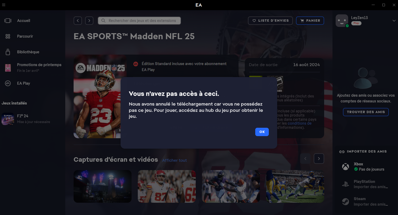Viewport: 398px width, 215px height.
Task: Click the Steam logo icon
Action: point(346,202)
